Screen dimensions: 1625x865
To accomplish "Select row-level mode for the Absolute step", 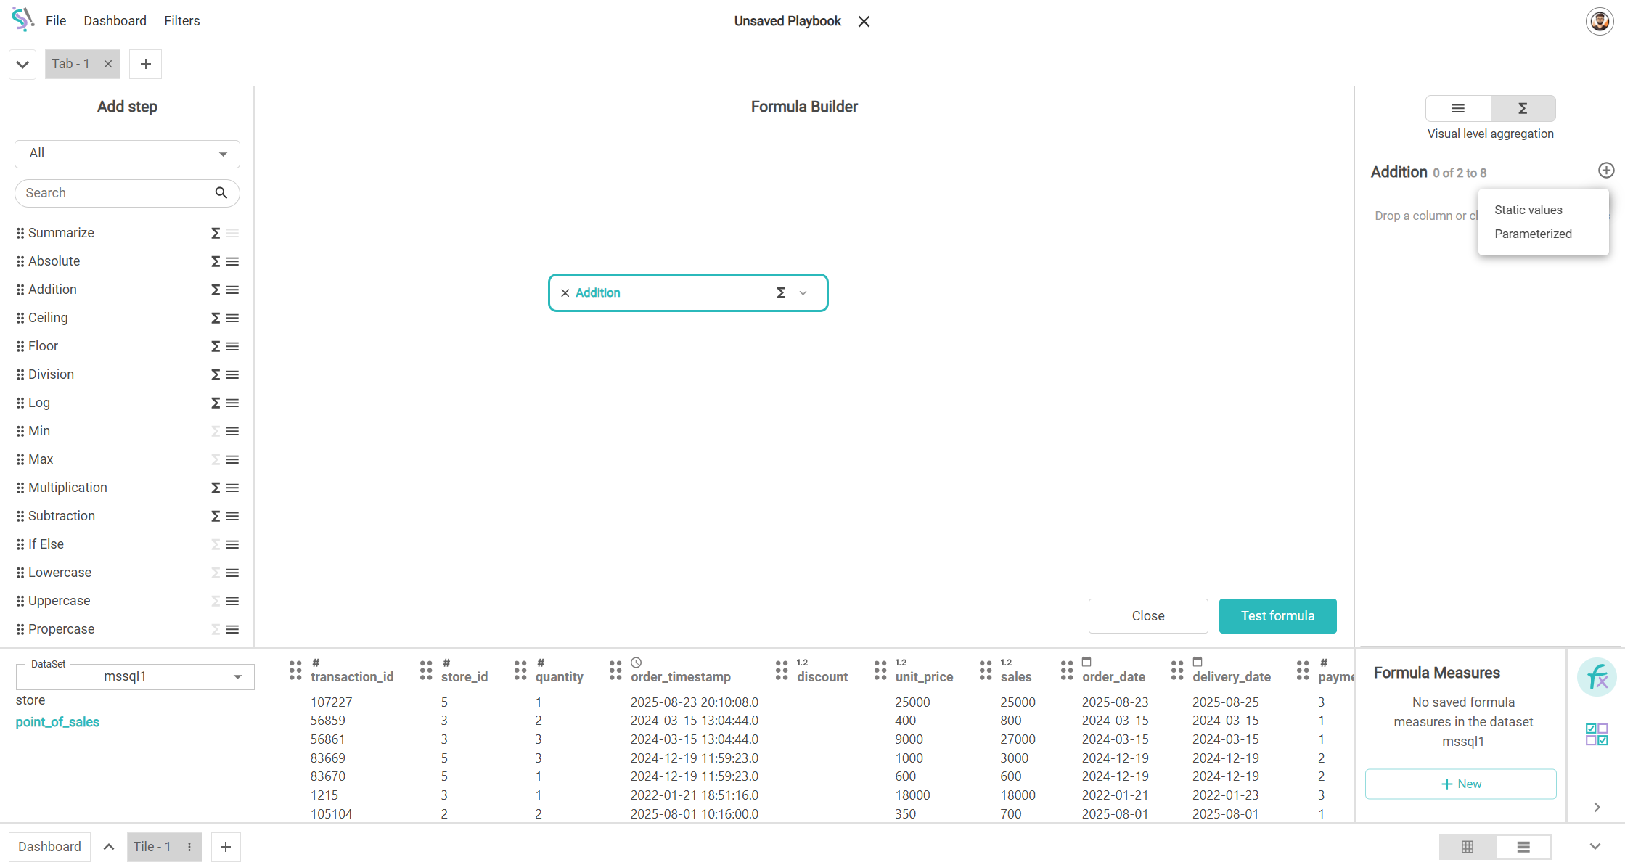I will [x=232, y=261].
